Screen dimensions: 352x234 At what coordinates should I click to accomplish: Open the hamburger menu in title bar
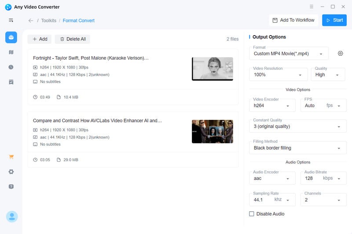tap(312, 7)
